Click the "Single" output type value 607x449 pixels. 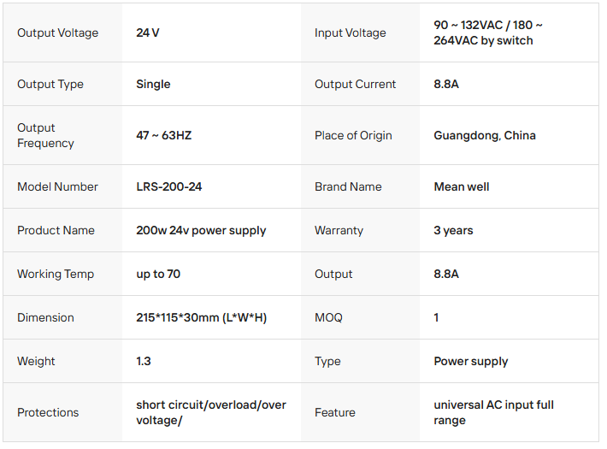click(x=153, y=85)
